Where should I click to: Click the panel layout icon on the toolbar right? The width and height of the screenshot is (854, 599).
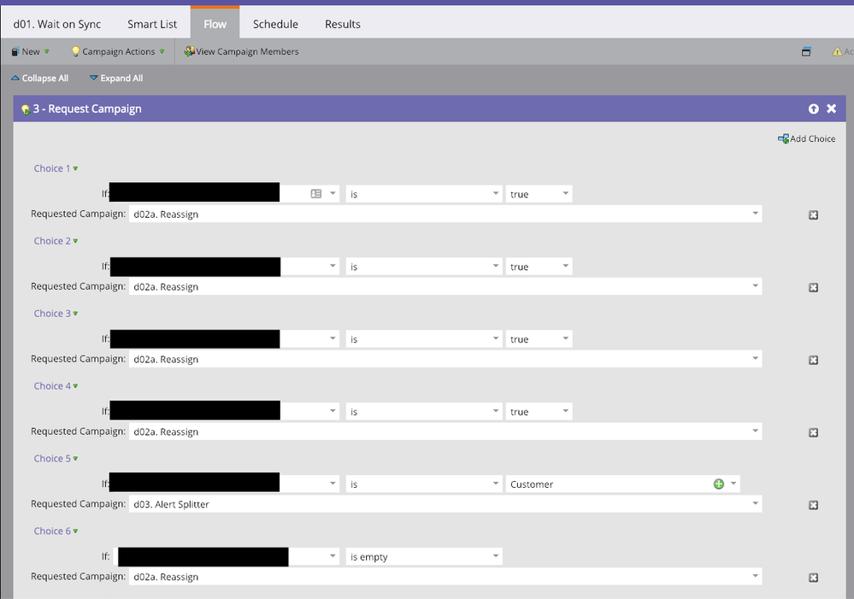click(805, 51)
